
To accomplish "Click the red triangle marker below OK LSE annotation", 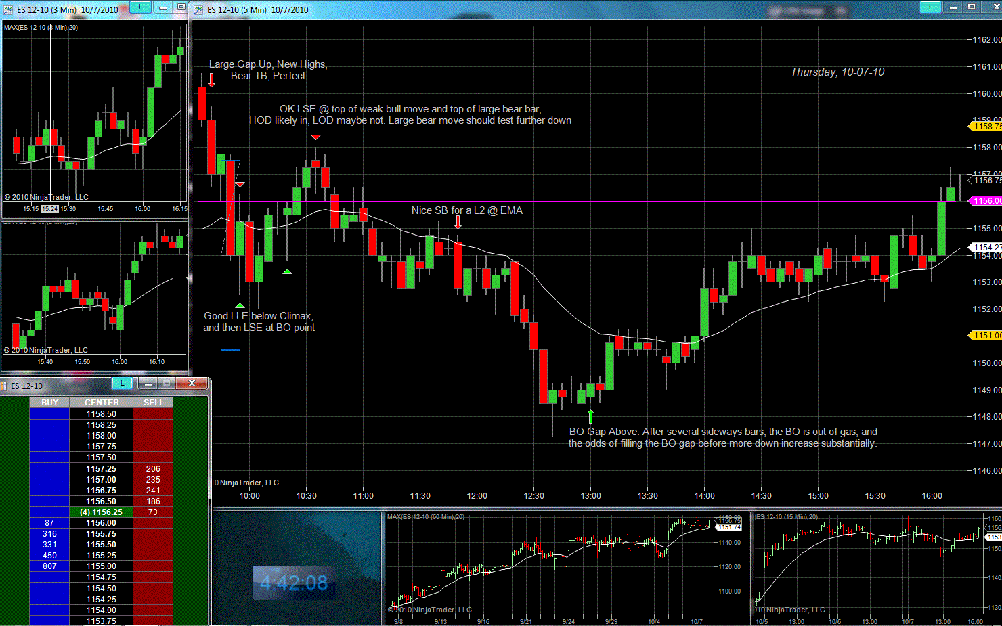I will point(315,137).
